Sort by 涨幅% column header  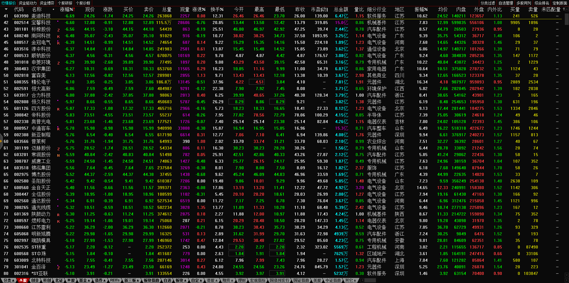tap(67, 9)
